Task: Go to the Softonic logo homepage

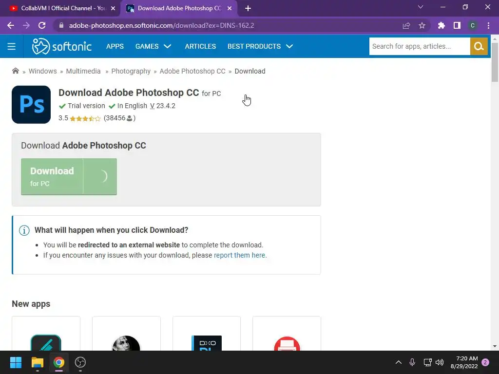Action: [x=62, y=46]
